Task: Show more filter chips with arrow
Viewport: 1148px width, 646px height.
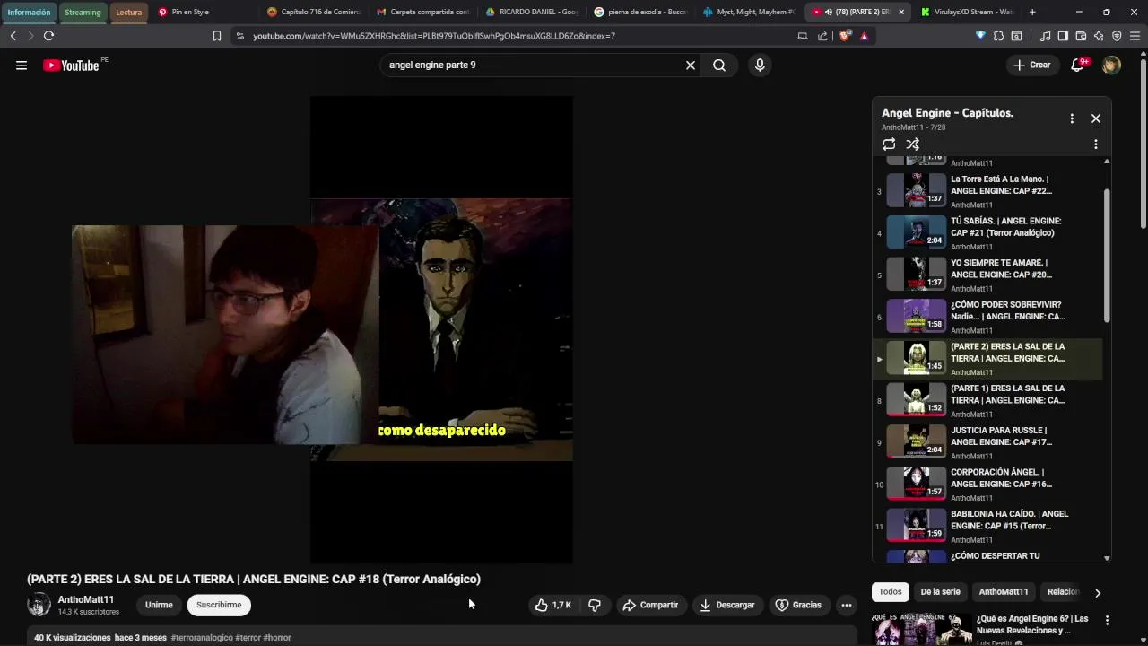Action: (x=1097, y=592)
